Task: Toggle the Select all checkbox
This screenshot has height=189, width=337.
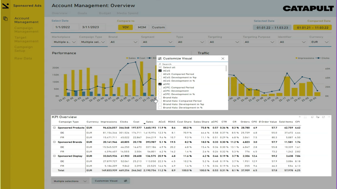Action: 160,67
